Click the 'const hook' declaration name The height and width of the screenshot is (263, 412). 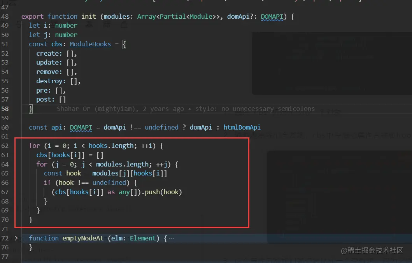(74, 174)
